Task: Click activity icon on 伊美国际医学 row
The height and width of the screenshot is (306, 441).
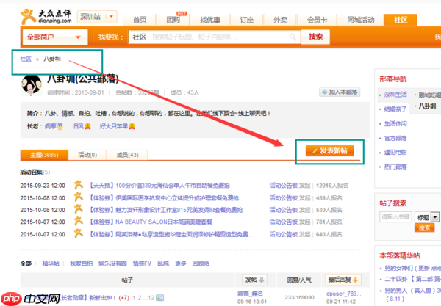Action: (78, 197)
